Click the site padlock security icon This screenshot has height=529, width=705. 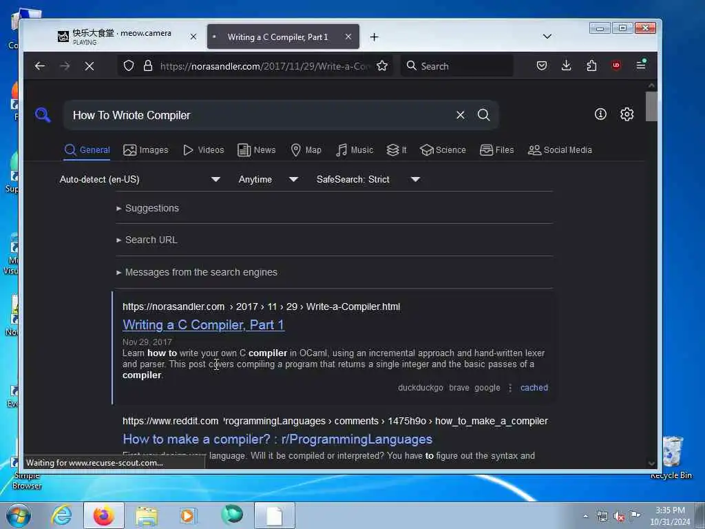[x=148, y=65]
